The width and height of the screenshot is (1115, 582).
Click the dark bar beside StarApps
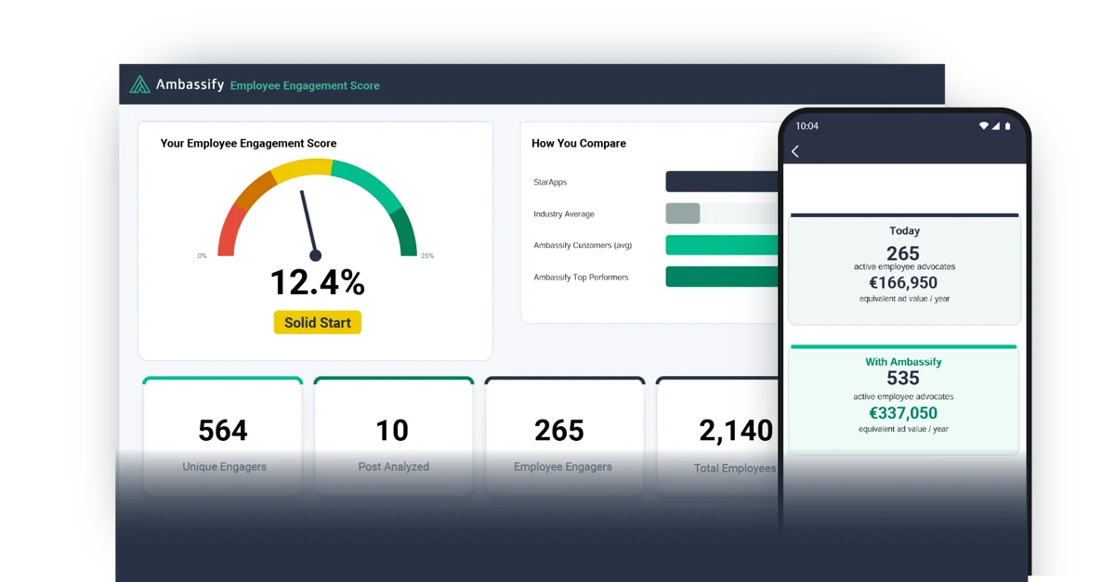pyautogui.click(x=722, y=182)
